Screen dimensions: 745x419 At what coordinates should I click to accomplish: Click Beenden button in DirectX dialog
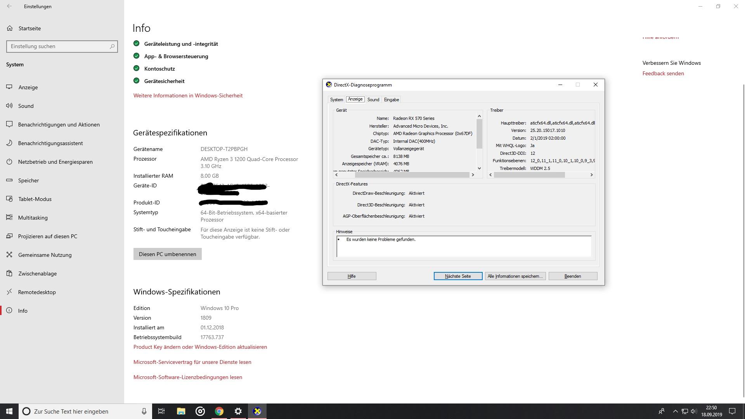coord(573,276)
